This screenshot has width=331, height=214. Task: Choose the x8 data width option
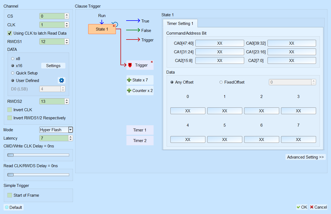12,58
